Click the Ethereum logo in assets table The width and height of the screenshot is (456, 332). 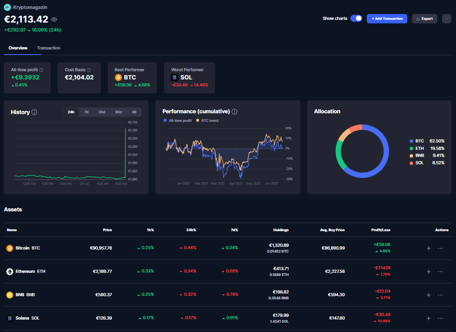tap(10, 271)
